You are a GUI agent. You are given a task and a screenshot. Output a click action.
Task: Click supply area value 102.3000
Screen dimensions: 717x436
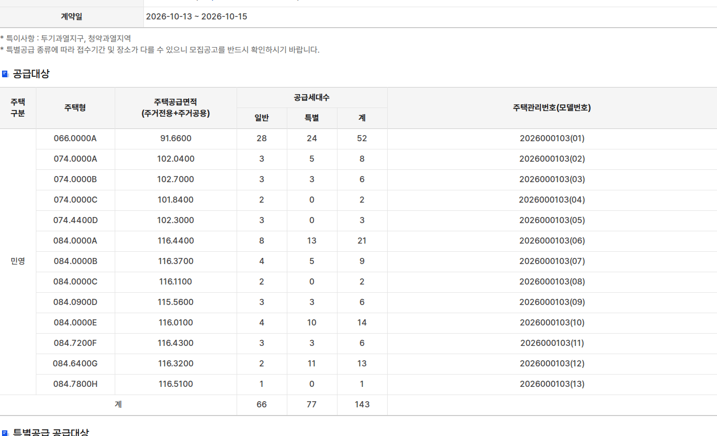(176, 221)
